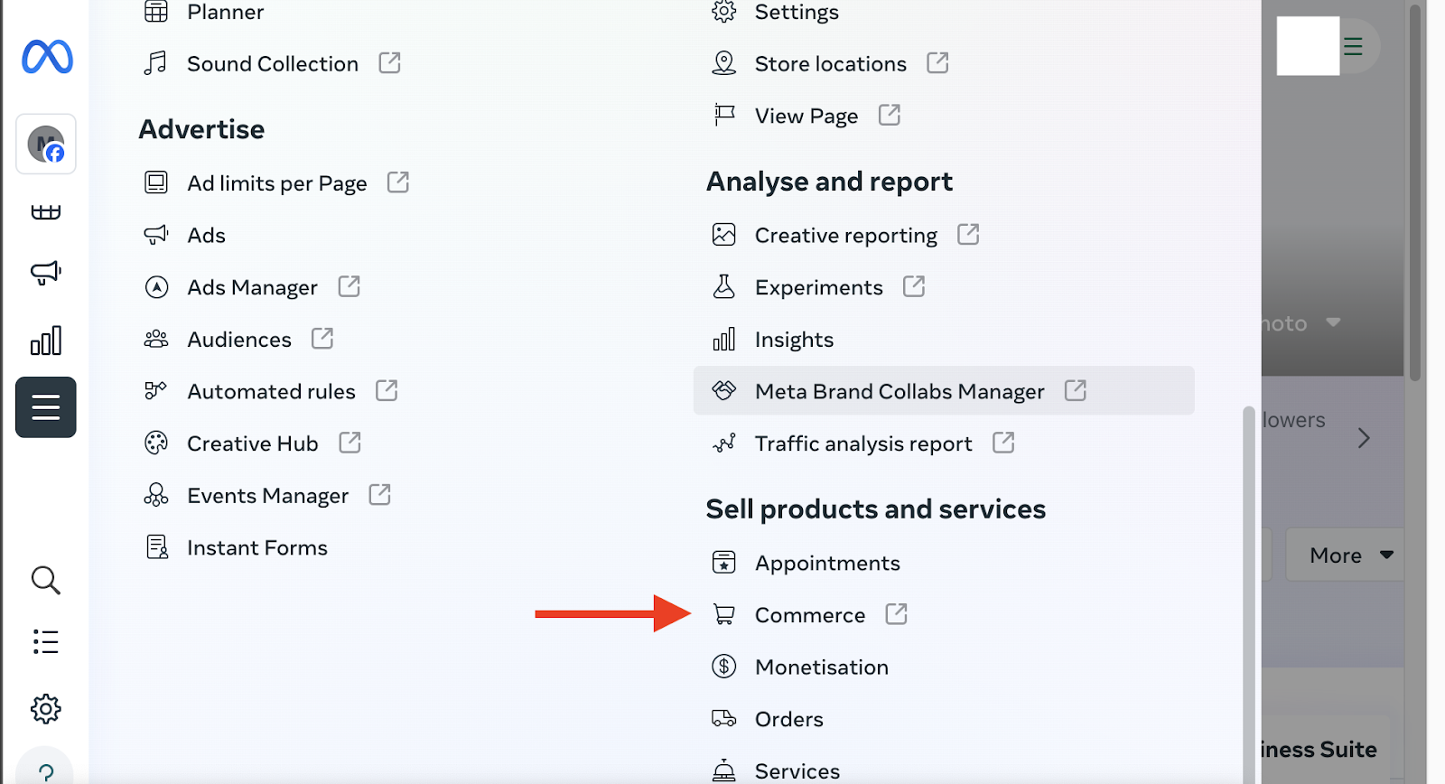Click the Ads Manager external link icon
Screen dimensions: 1445x784
coord(350,287)
